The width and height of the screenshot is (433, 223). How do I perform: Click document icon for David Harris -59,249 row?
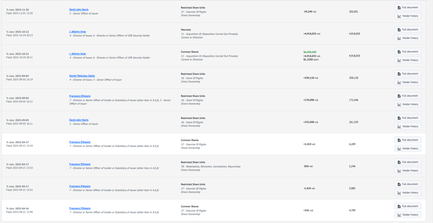click(399, 7)
